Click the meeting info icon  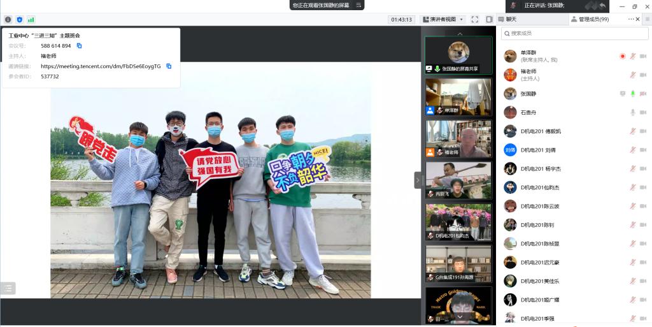tap(8, 20)
